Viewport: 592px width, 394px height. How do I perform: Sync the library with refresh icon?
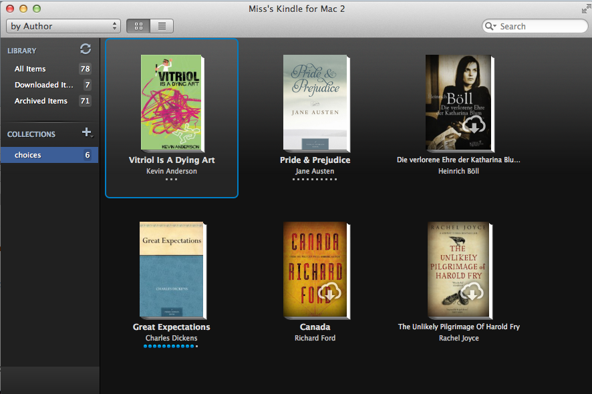(86, 49)
